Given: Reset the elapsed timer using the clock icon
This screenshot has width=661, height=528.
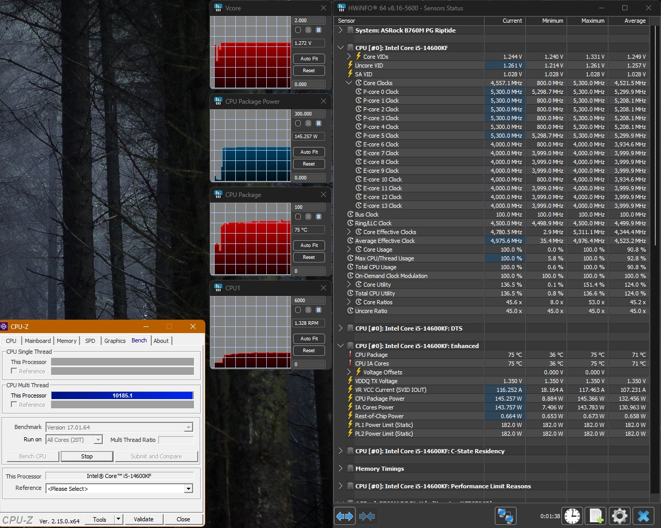Looking at the screenshot, I should pos(572,516).
